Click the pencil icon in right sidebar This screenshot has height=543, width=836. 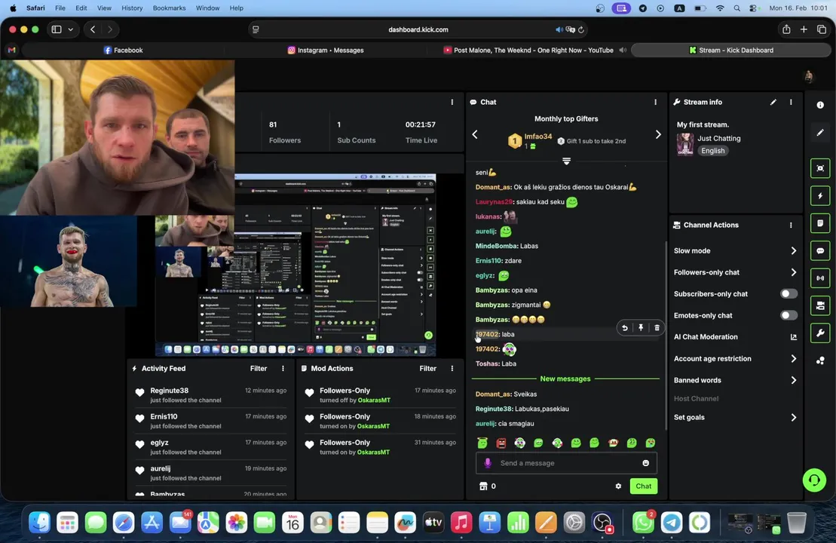coord(820,132)
